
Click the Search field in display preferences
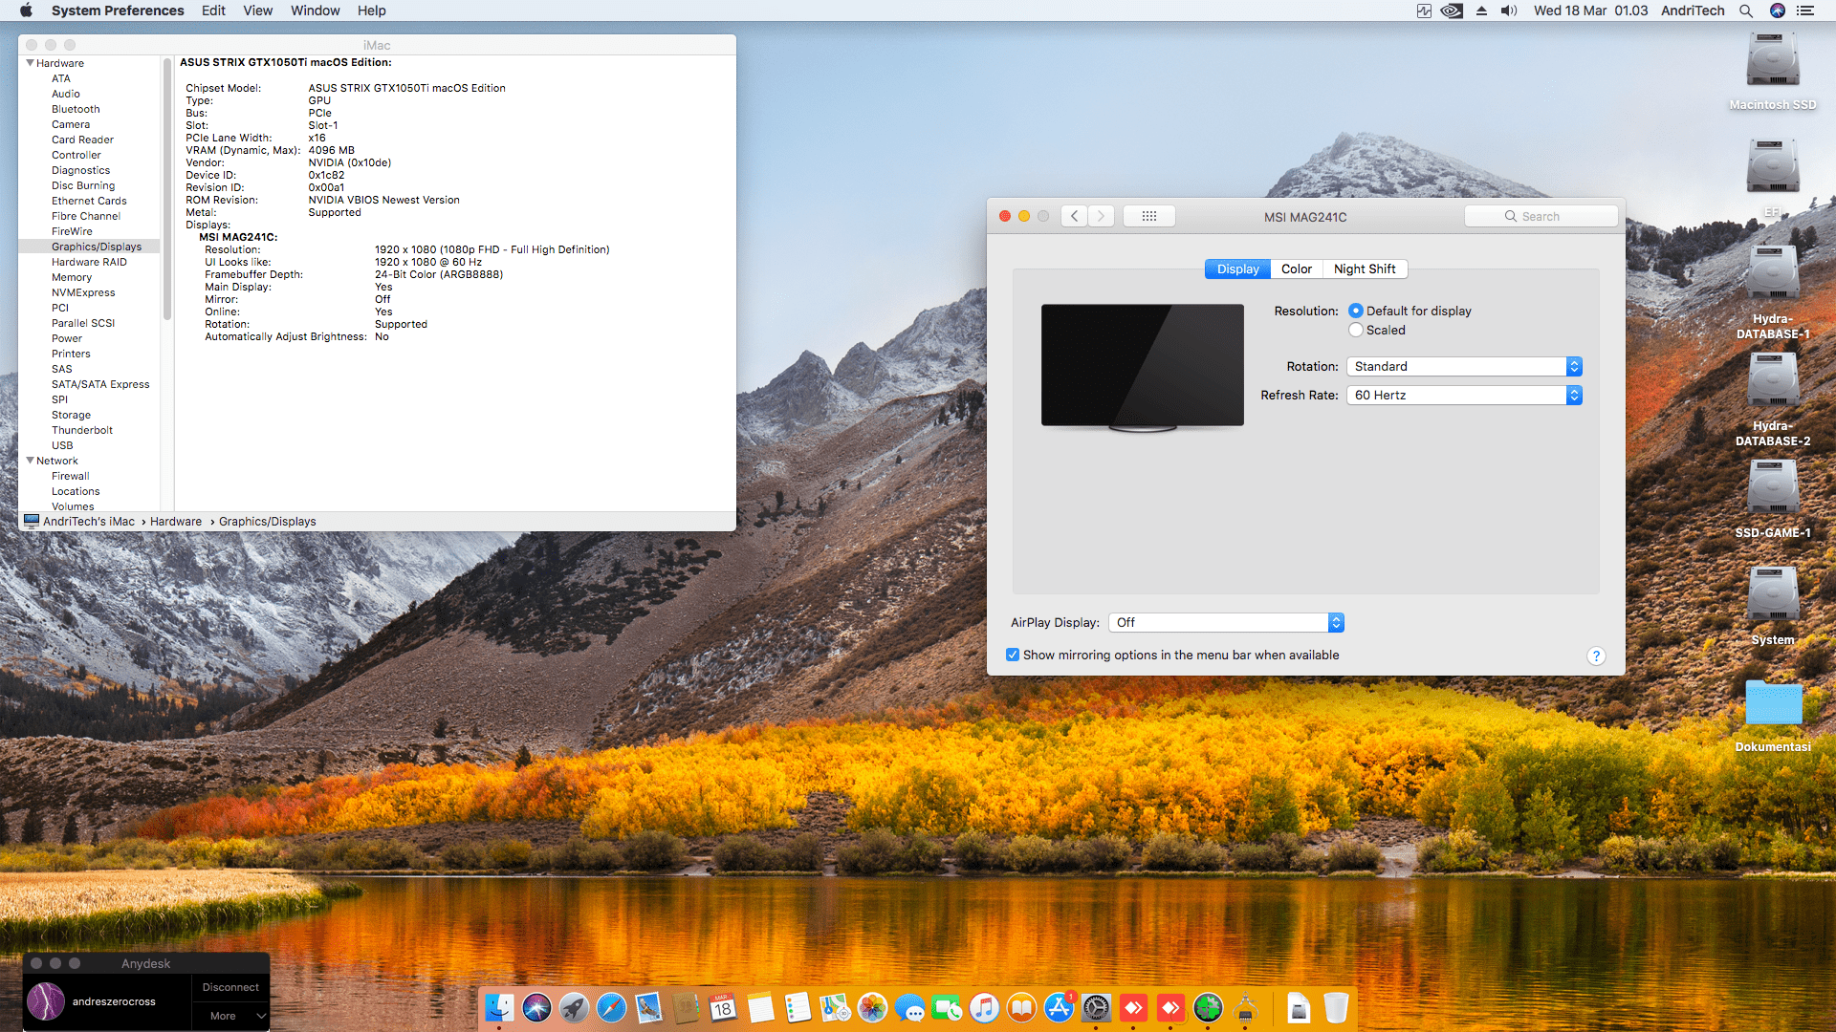click(x=1541, y=217)
